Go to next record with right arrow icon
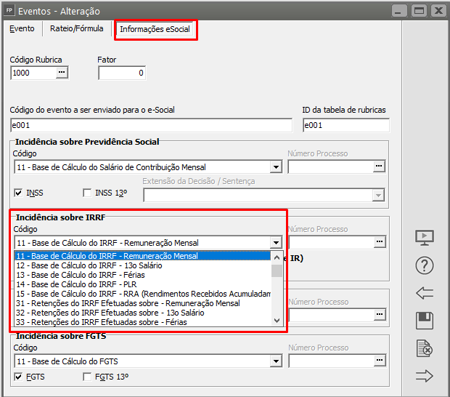 (x=425, y=376)
